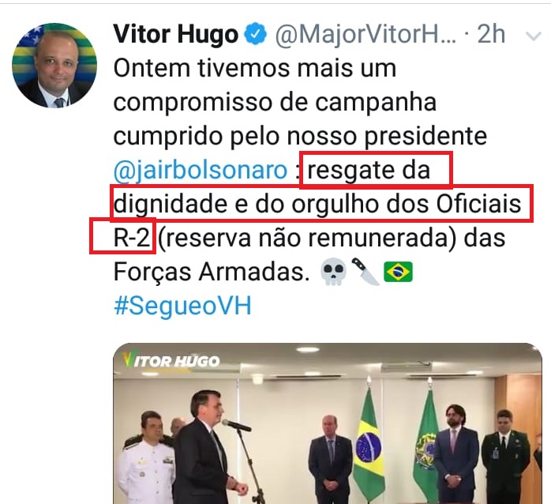Screen dimensions: 551x504
Task: Open the @jairbolsonaro mention
Action: pos(201,170)
